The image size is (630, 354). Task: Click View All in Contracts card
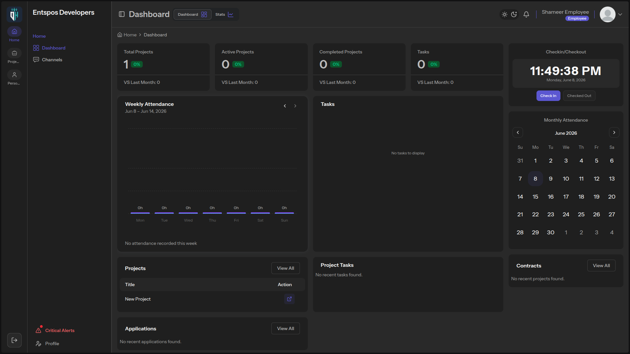pos(601,265)
